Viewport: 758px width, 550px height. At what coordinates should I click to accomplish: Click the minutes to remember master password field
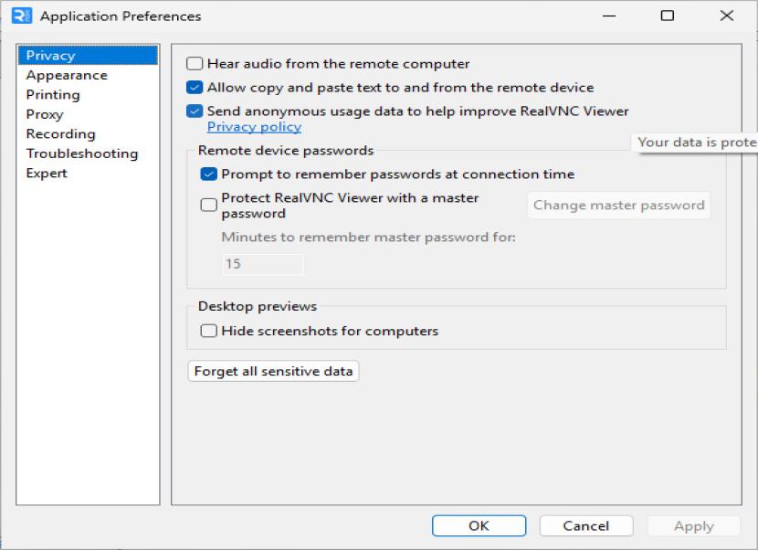click(x=263, y=264)
